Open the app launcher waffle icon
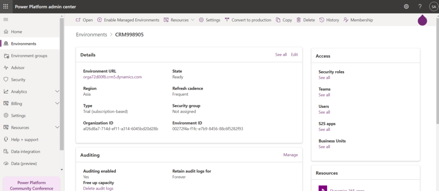 6,6
